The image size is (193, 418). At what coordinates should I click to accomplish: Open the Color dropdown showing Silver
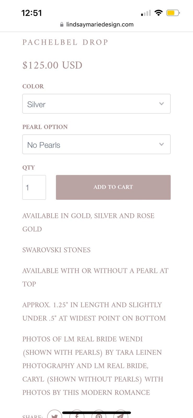96,104
